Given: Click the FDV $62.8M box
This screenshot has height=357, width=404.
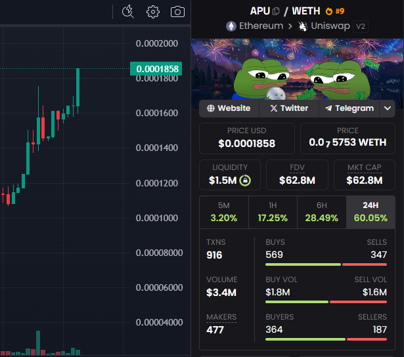Looking at the screenshot, I should [297, 175].
